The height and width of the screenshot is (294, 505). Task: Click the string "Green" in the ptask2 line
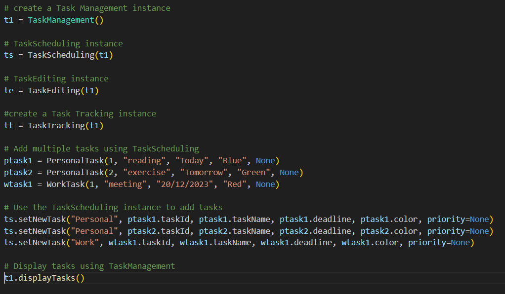pyautogui.click(x=254, y=173)
